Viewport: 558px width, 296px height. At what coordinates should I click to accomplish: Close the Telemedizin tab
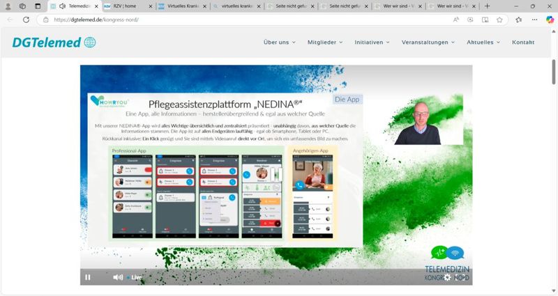(96, 6)
